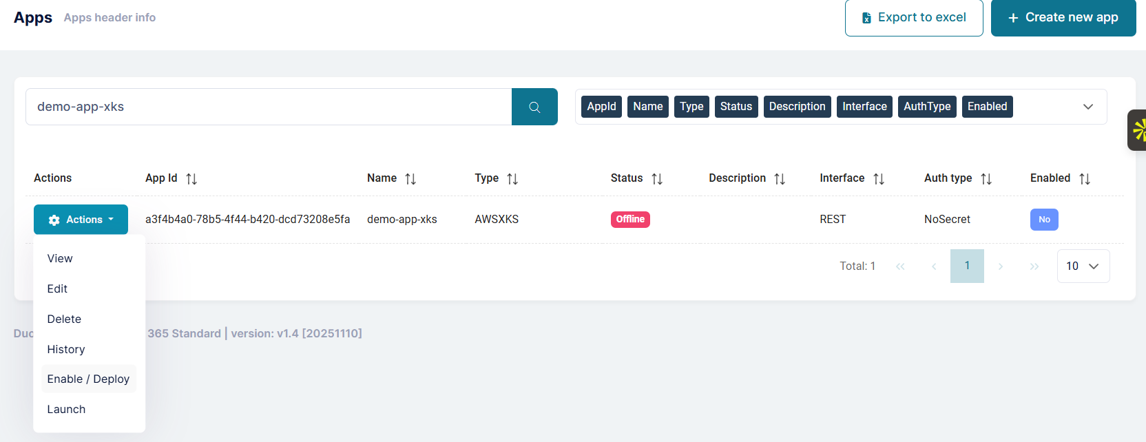
Task: Click the NoSecret auth type cell
Action: point(947,220)
